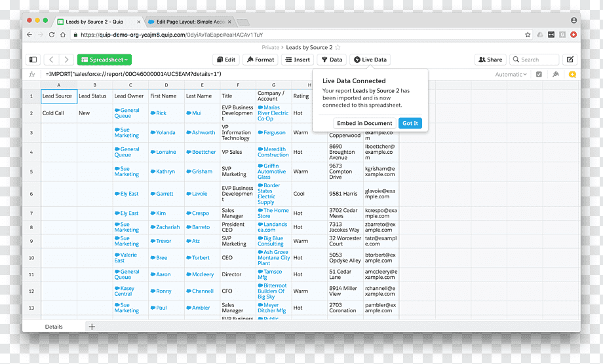This screenshot has height=364, width=603.
Task: Open The Home Store link
Action: pyautogui.click(x=273, y=213)
